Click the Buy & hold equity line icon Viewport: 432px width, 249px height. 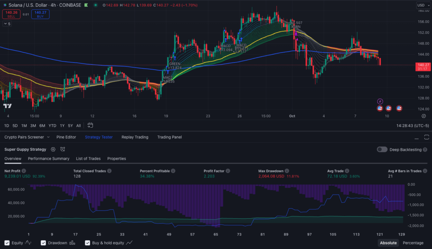click(129, 243)
